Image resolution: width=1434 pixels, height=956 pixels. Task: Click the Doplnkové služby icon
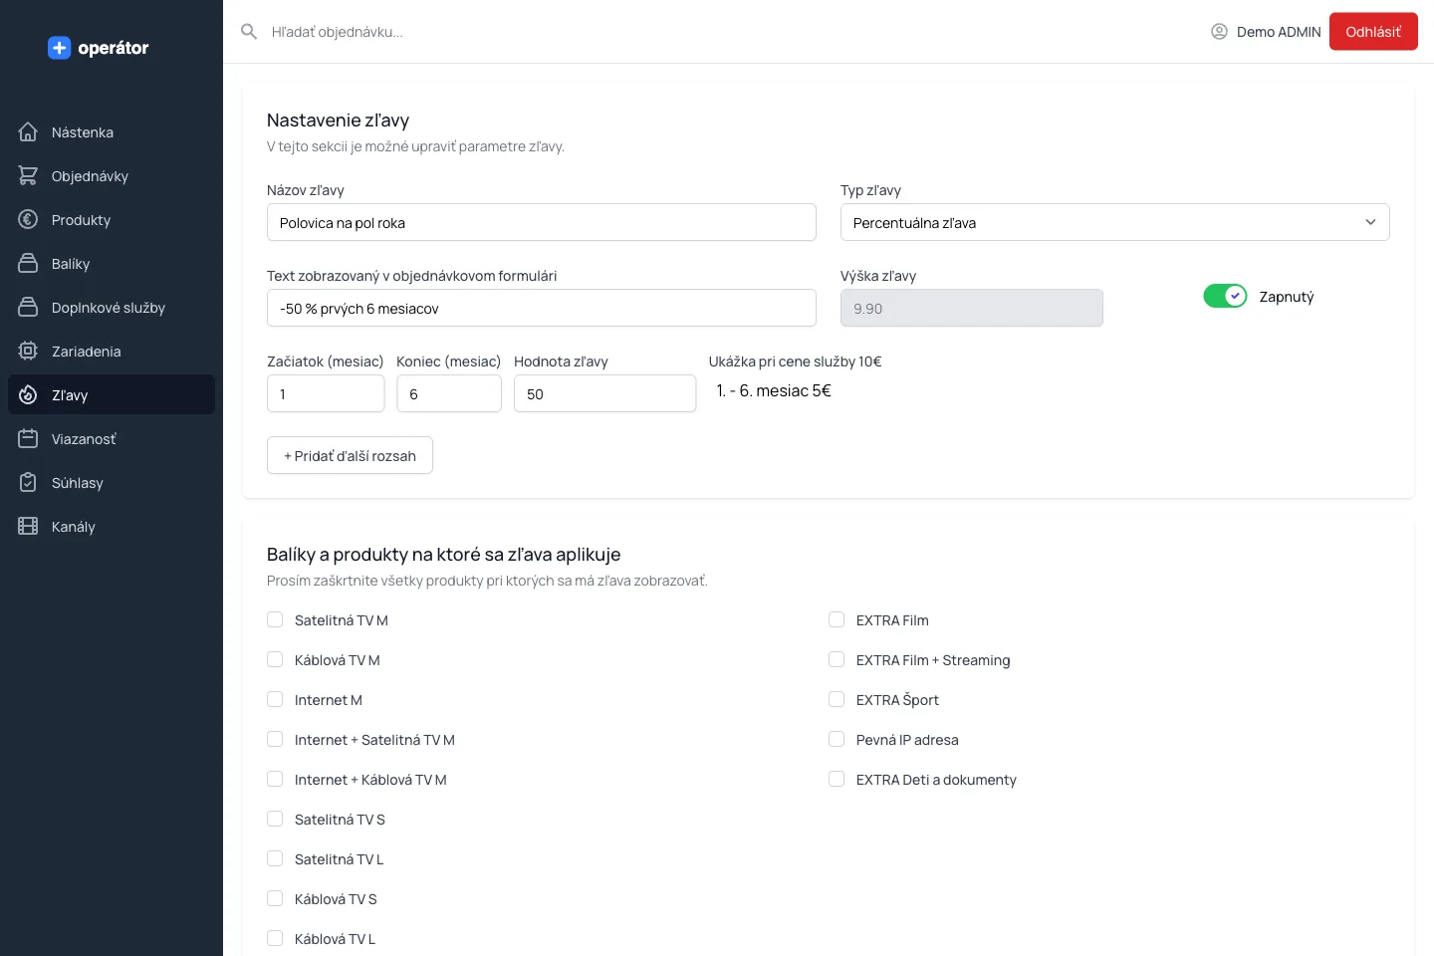pyautogui.click(x=28, y=307)
